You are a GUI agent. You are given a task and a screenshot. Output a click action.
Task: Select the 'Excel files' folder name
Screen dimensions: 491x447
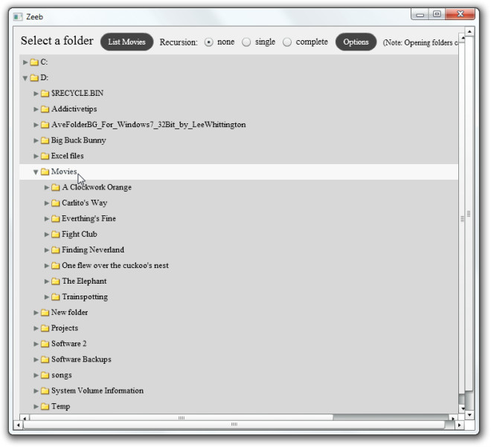[x=67, y=156]
